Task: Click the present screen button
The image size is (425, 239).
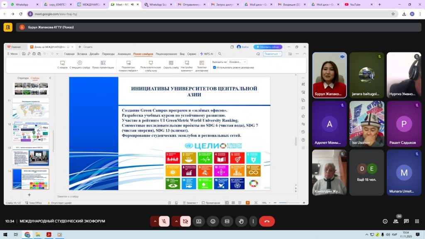Action: 198,221
